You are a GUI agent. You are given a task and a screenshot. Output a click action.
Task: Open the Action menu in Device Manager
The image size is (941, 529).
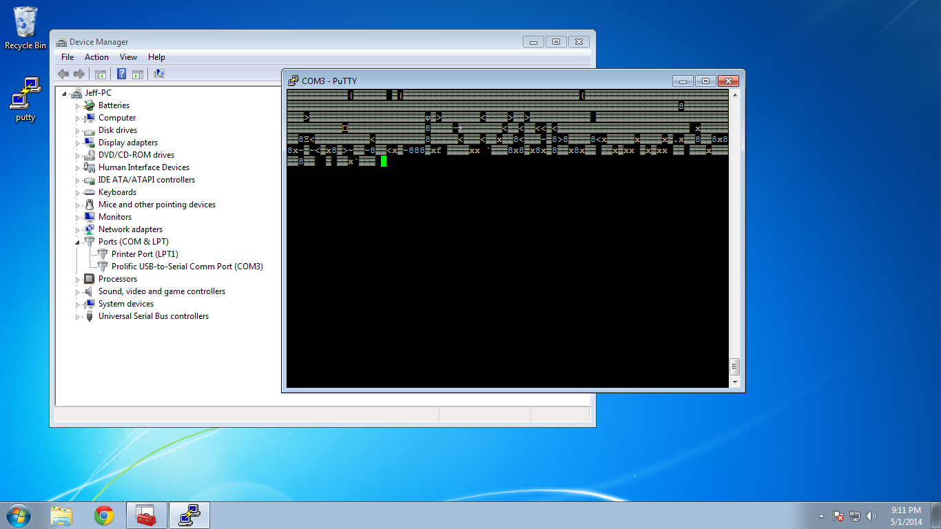96,57
